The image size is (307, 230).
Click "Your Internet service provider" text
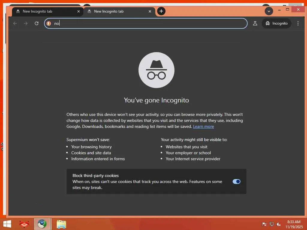pos(193,159)
